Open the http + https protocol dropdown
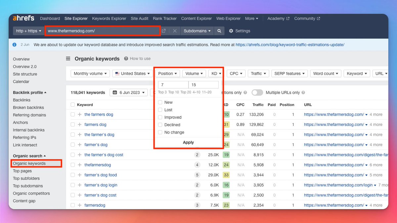Image resolution: width=397 pixels, height=223 pixels. pos(29,31)
